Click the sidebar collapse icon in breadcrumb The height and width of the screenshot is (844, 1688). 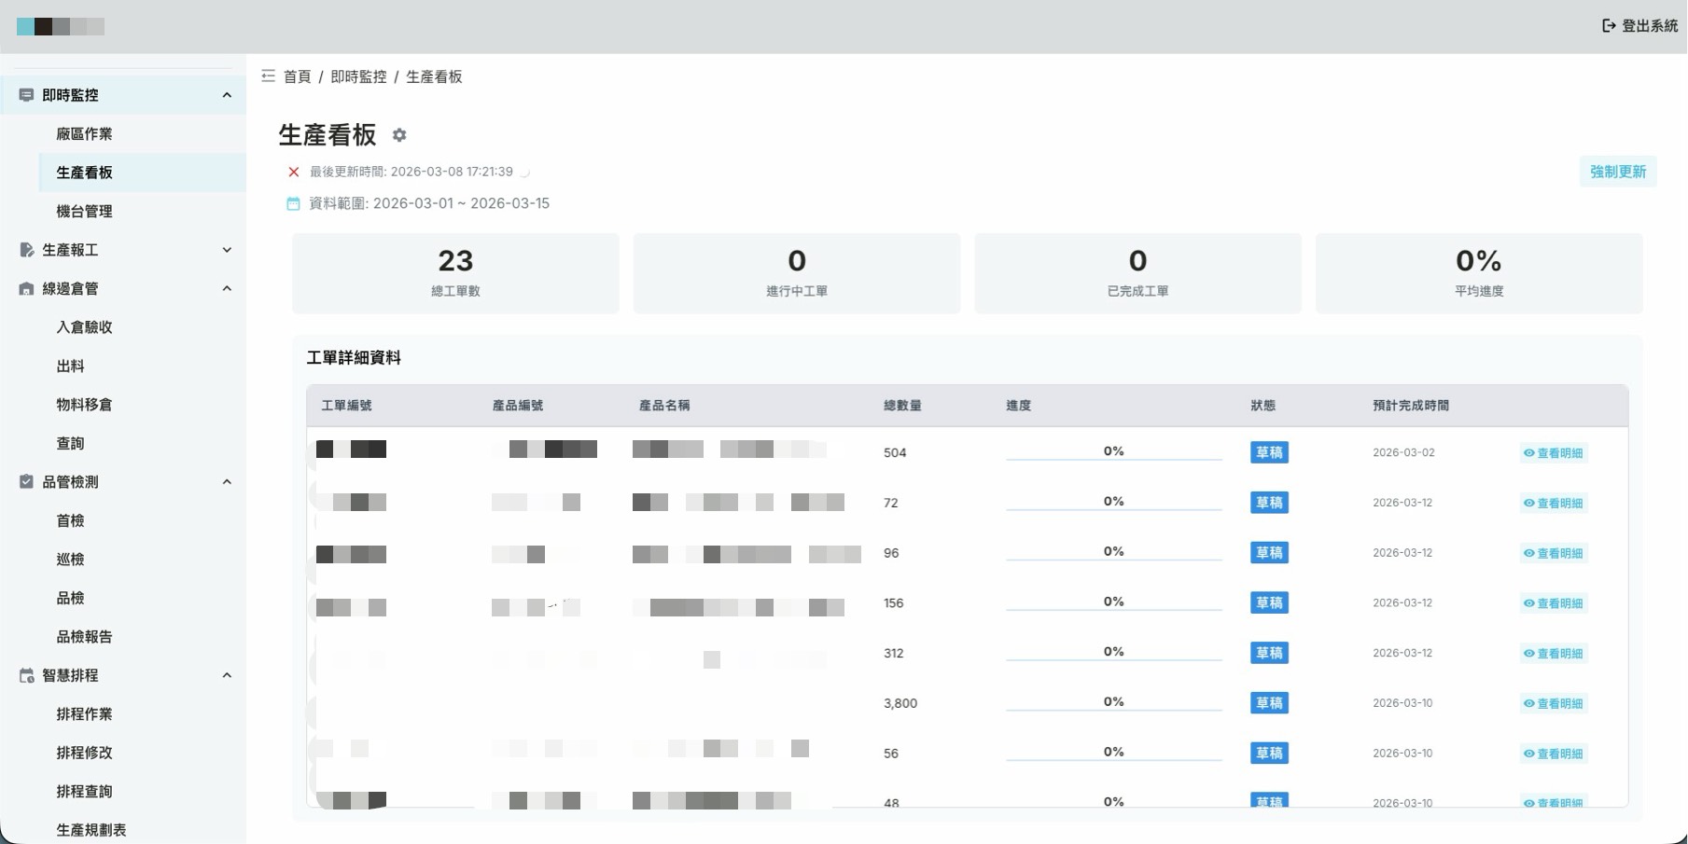(268, 76)
